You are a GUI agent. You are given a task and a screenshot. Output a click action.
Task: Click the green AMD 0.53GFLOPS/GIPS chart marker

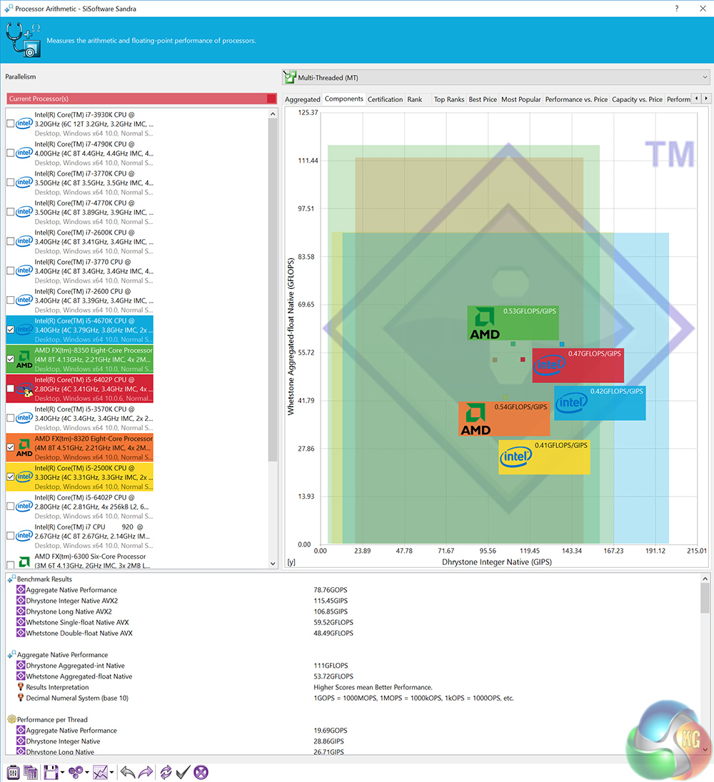(513, 323)
